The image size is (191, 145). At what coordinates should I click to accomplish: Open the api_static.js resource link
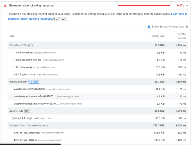[x=24, y=140]
